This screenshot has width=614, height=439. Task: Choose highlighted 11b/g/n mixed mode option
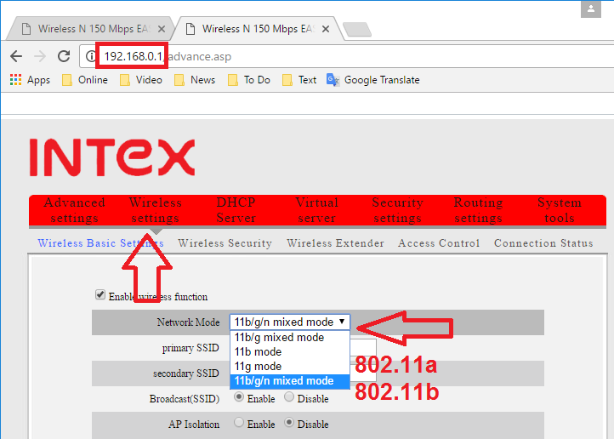pos(290,380)
